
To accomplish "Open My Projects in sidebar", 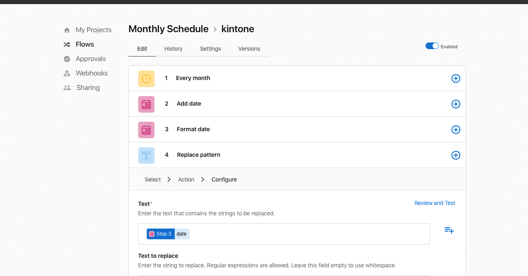I will [x=93, y=30].
